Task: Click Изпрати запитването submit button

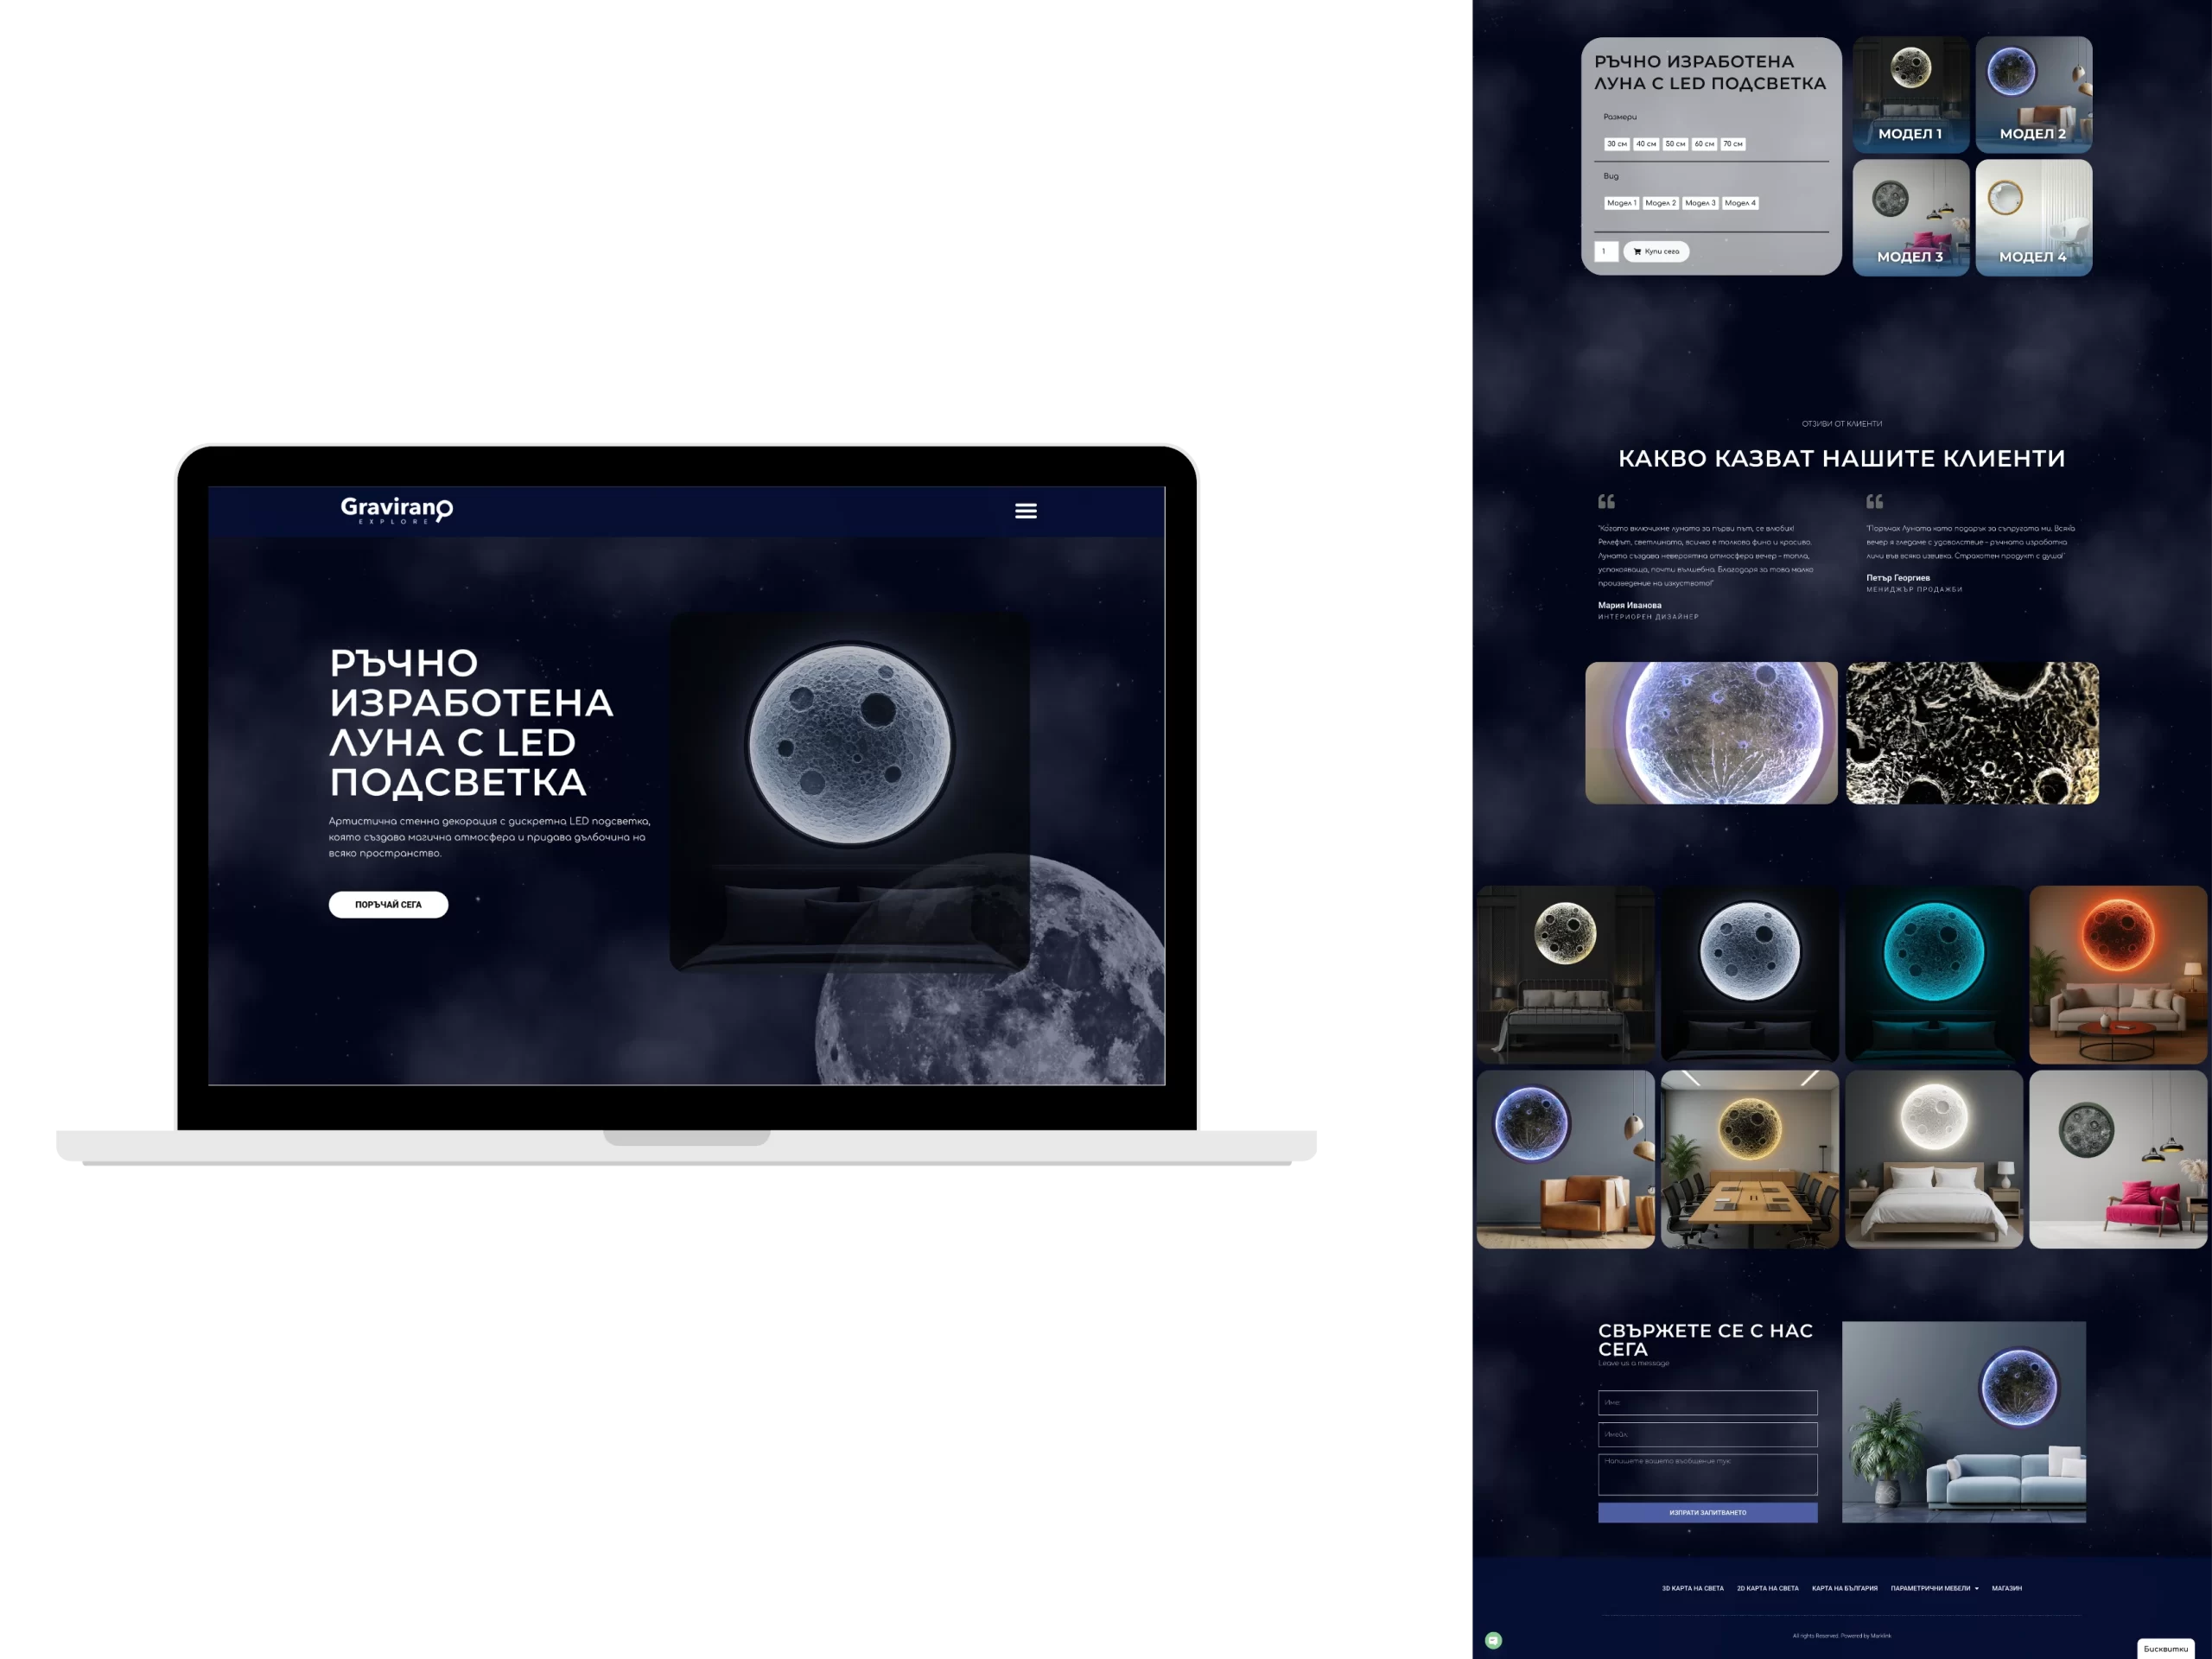Action: pos(1707,1512)
